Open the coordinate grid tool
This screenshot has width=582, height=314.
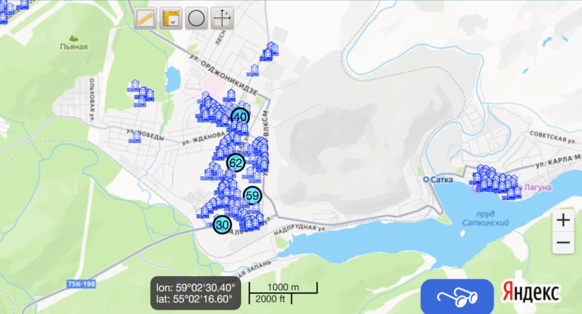[x=222, y=18]
